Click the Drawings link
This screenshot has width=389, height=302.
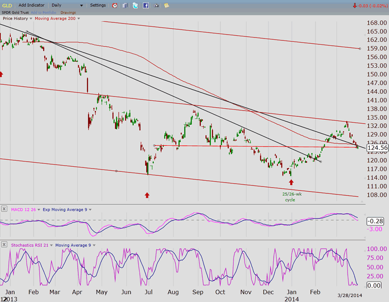pyautogui.click(x=69, y=12)
